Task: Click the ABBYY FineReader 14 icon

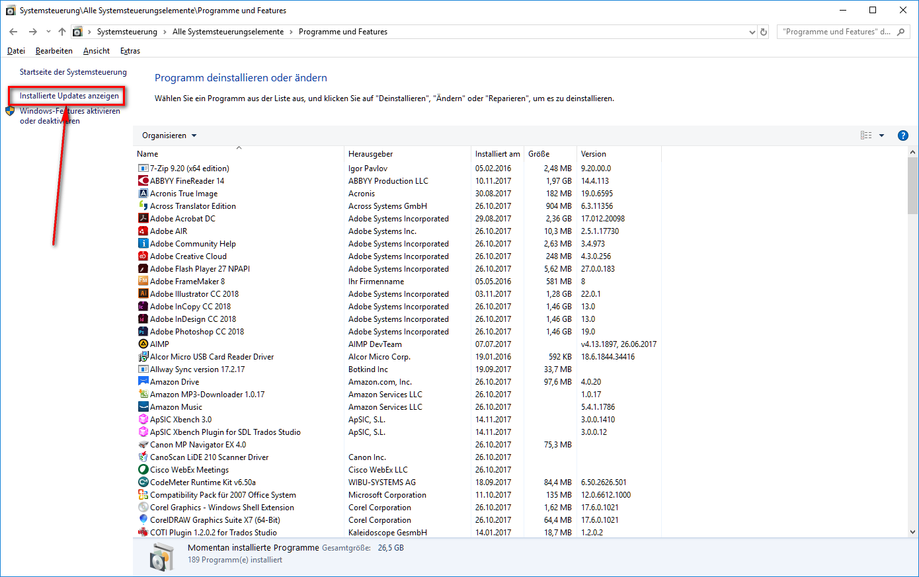Action: 143,180
